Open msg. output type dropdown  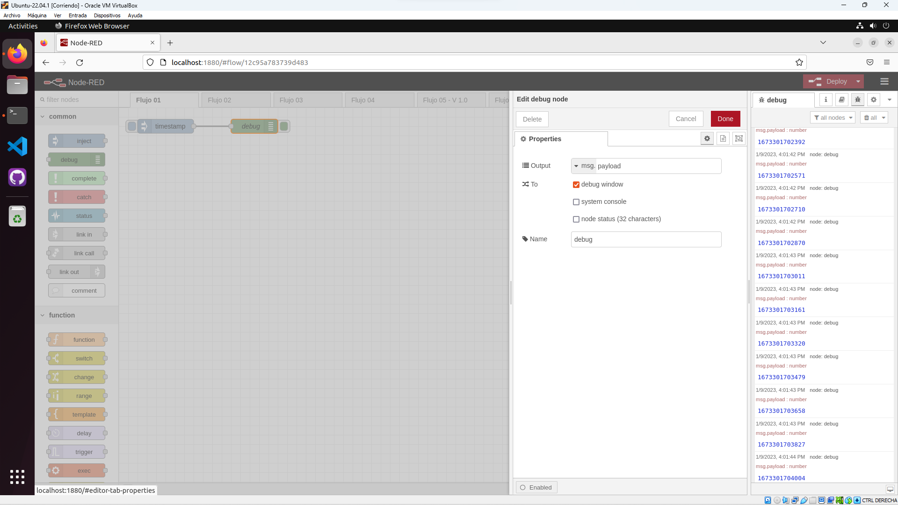point(583,166)
